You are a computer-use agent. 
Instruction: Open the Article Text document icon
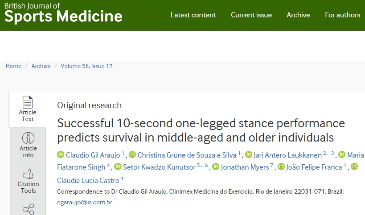[28, 102]
